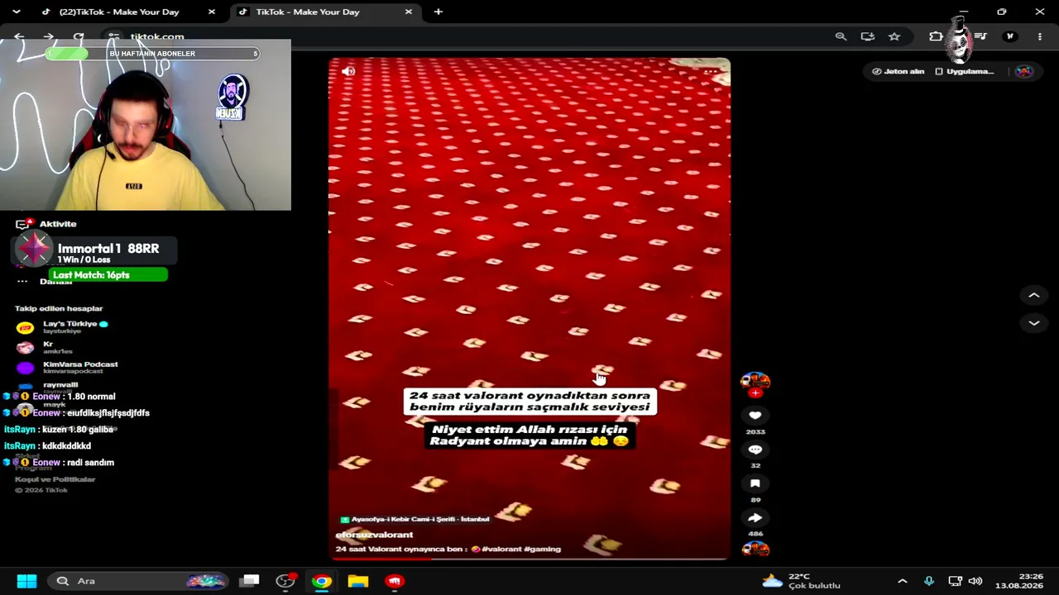Open the weather widget showing 22°C
The image size is (1059, 595).
[x=801, y=581]
